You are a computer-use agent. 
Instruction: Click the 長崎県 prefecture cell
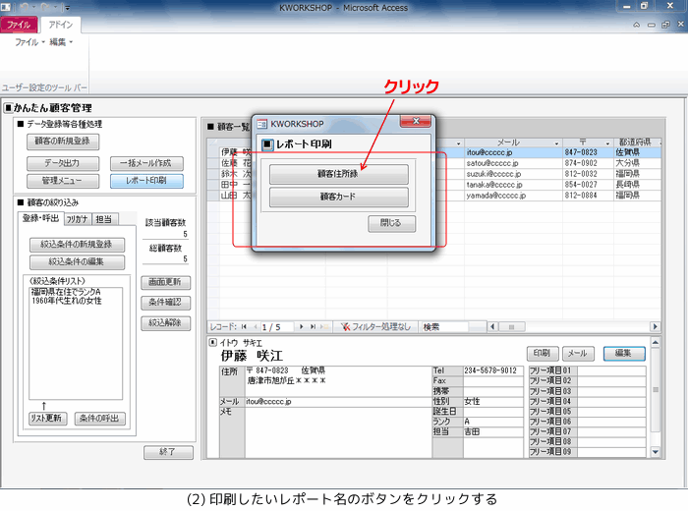(637, 185)
